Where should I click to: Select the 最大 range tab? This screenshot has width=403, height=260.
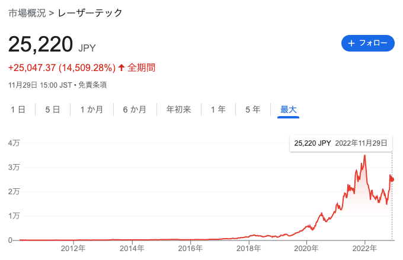(289, 110)
